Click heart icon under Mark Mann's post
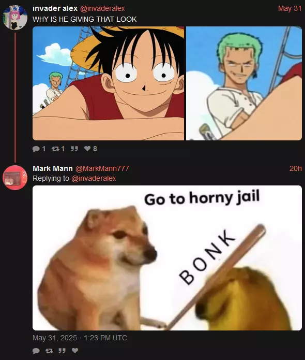 75,350
